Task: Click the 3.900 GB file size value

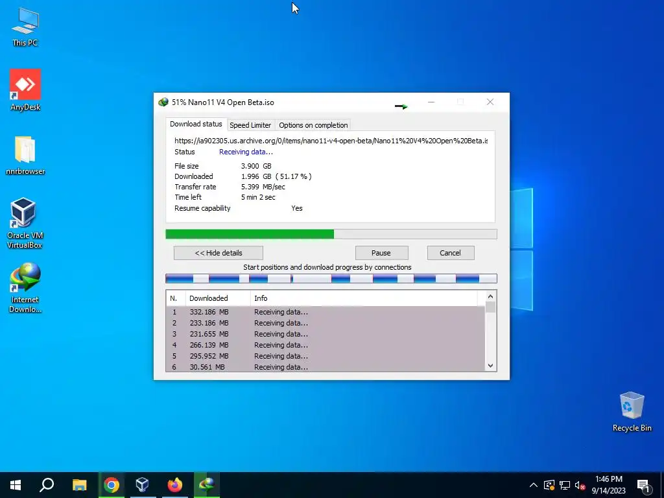Action: point(256,166)
